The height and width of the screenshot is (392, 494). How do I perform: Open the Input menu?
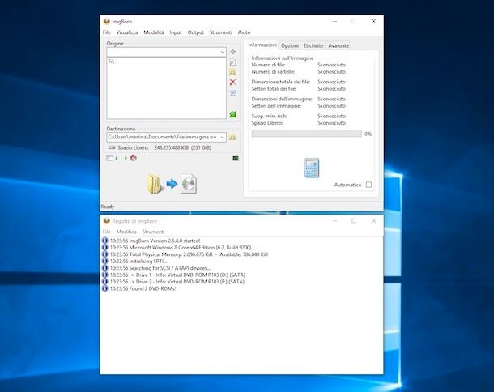(x=176, y=32)
